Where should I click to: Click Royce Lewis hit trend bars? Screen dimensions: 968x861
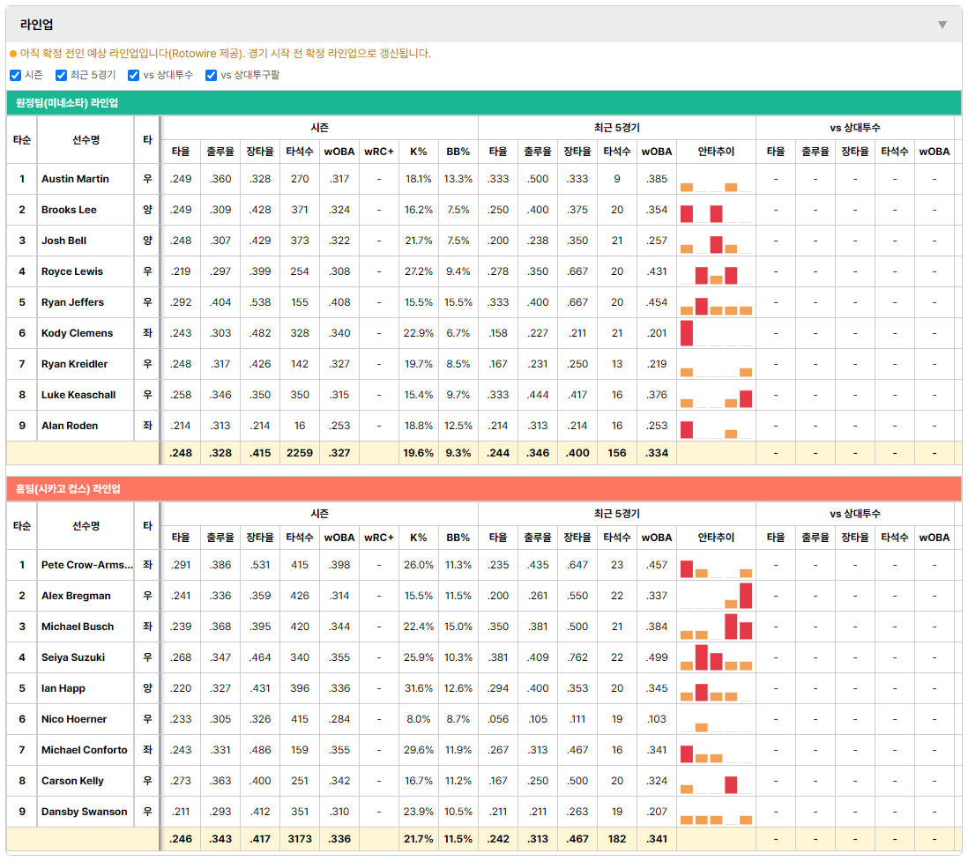click(716, 271)
